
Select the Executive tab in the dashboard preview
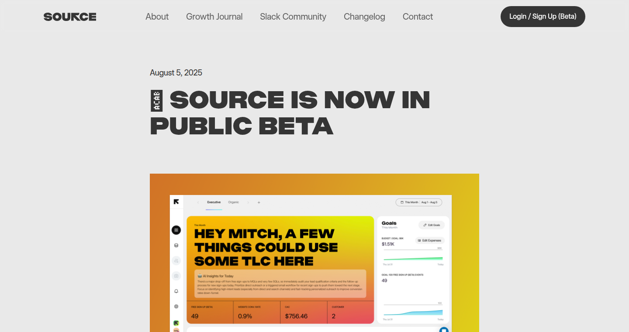coord(214,202)
